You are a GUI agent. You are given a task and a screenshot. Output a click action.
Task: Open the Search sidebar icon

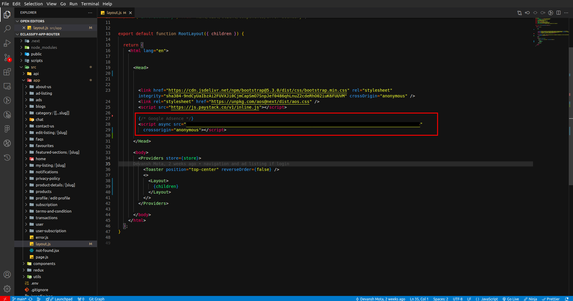[x=7, y=29]
